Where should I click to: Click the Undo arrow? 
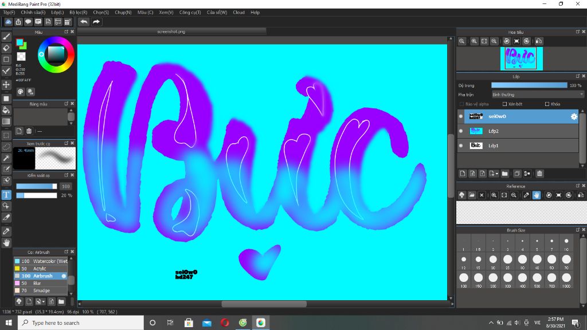pos(84,22)
